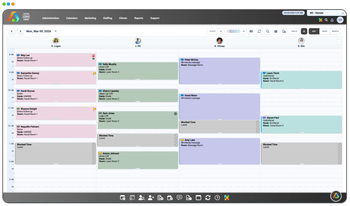The width and height of the screenshot is (350, 206).
Task: Open the Marketing menu
Action: tap(90, 18)
